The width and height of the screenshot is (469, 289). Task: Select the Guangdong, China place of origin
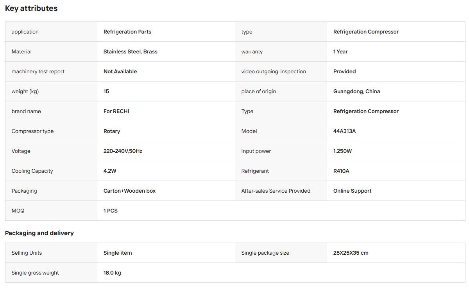pyautogui.click(x=356, y=91)
